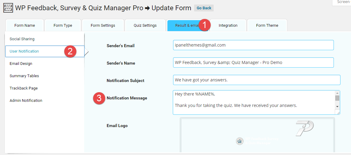Screen dimensions: 351x155
Task: Open the Form Name tab
Action: (25, 26)
